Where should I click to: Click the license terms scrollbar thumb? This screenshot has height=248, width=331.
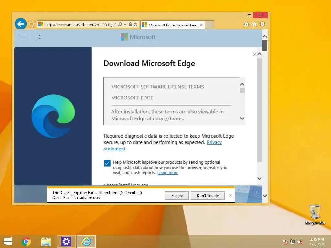click(x=242, y=91)
